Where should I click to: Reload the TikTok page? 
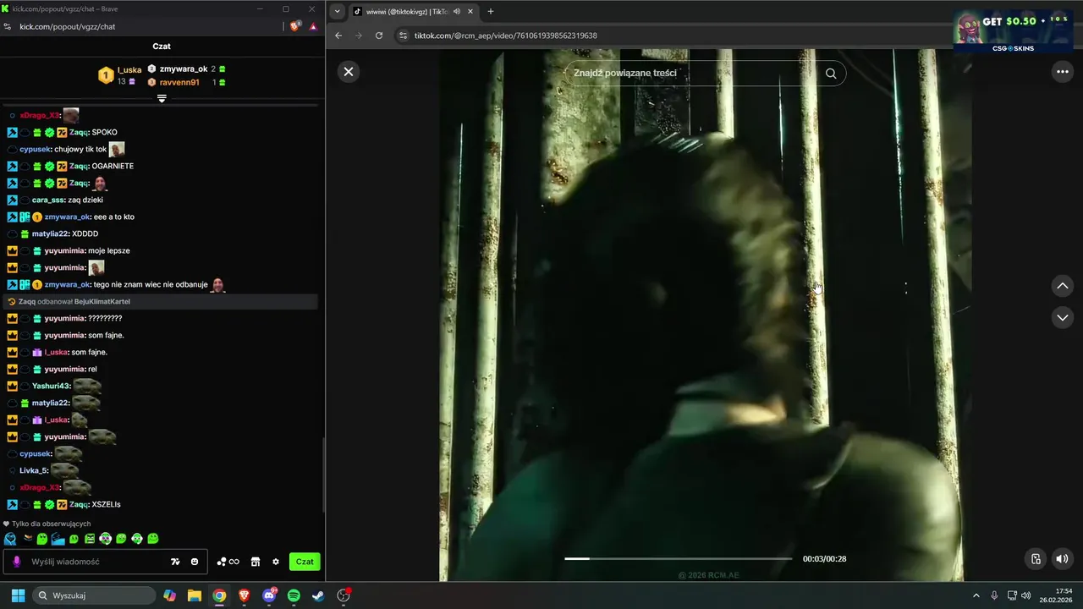[x=379, y=36]
